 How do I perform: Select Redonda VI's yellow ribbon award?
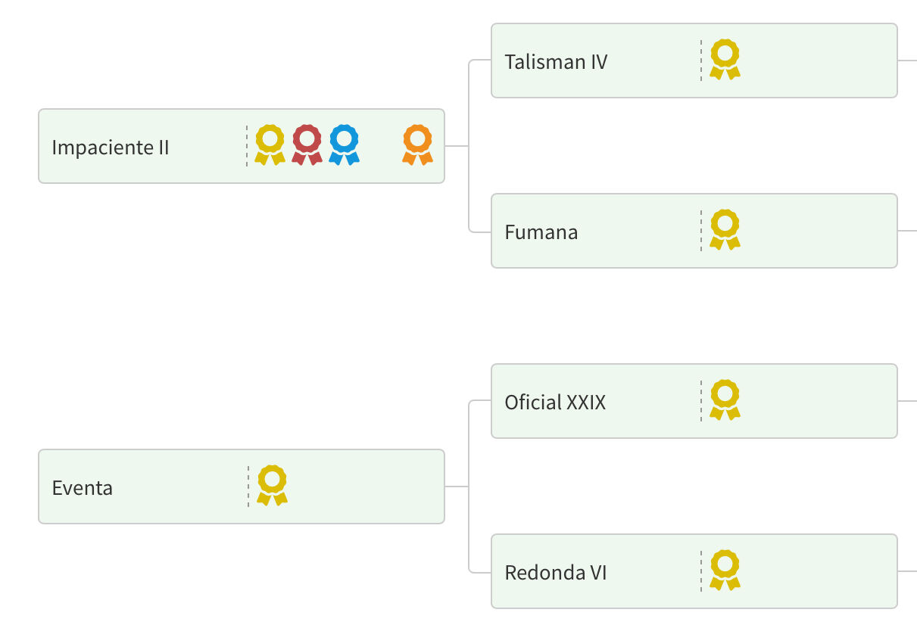point(725,570)
